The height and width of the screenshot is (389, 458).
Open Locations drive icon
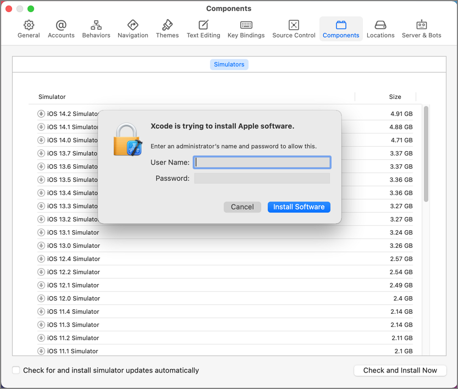(x=380, y=25)
